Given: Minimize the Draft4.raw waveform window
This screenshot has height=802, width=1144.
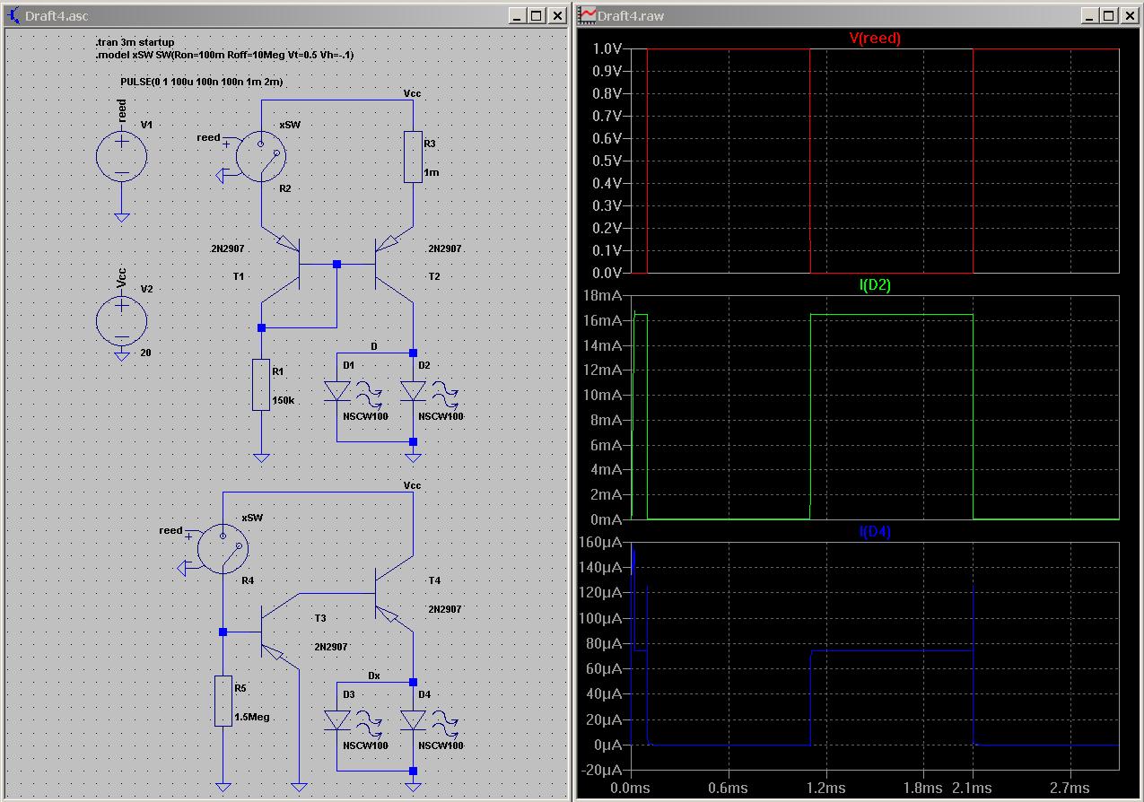Looking at the screenshot, I should pyautogui.click(x=1089, y=16).
